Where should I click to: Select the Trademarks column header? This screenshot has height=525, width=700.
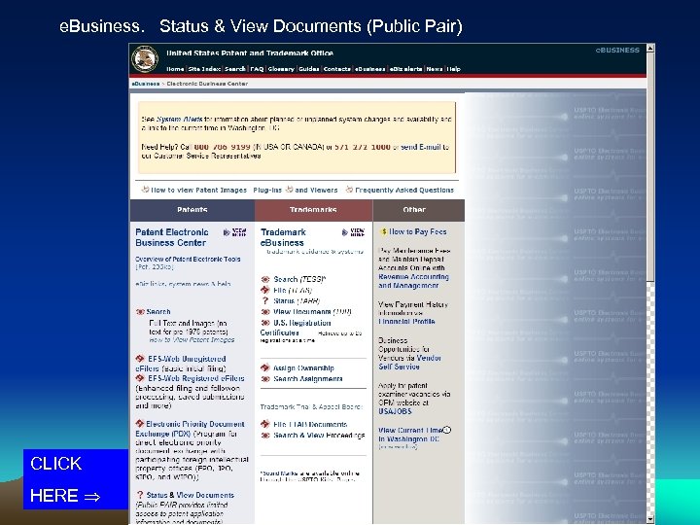point(313,210)
